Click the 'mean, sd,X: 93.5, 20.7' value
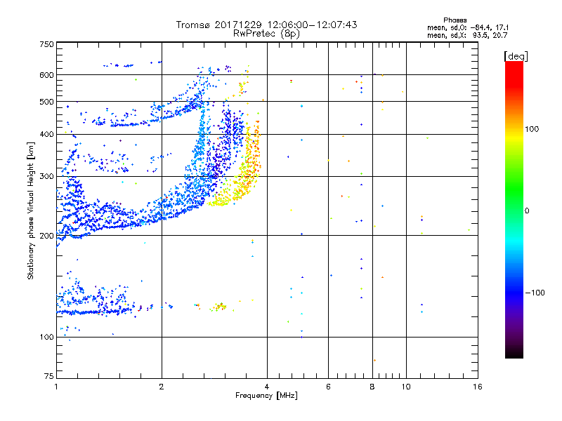The width and height of the screenshot is (562, 421). [x=467, y=35]
